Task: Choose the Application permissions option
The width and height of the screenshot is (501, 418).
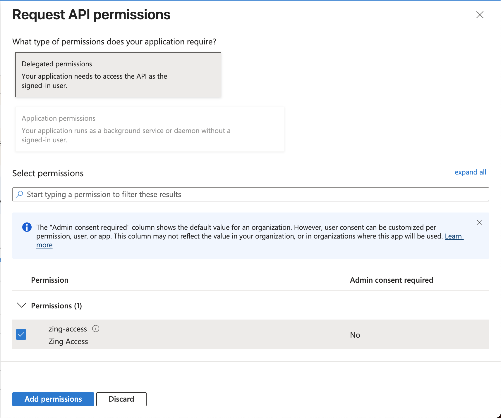Action: pos(150,129)
